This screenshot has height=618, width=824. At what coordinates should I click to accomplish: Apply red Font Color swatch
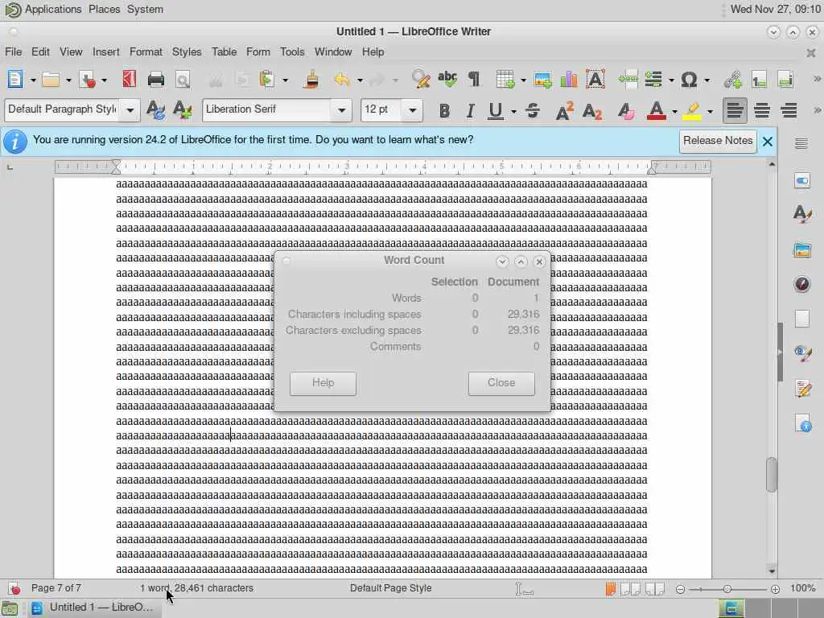656,111
